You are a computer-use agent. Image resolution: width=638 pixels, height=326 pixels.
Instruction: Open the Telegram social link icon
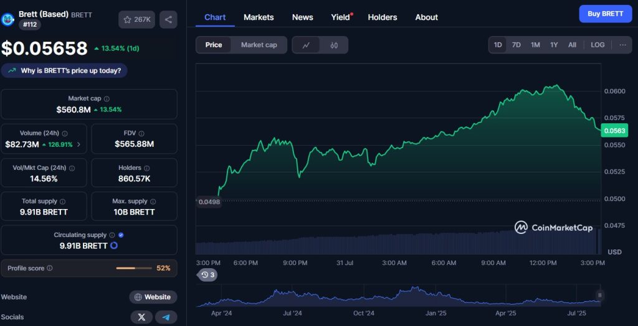point(166,317)
